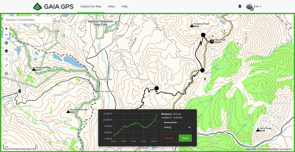295x152 pixels.
Task: Click the Ralston Peak summit marker
Action: [x=34, y=69]
